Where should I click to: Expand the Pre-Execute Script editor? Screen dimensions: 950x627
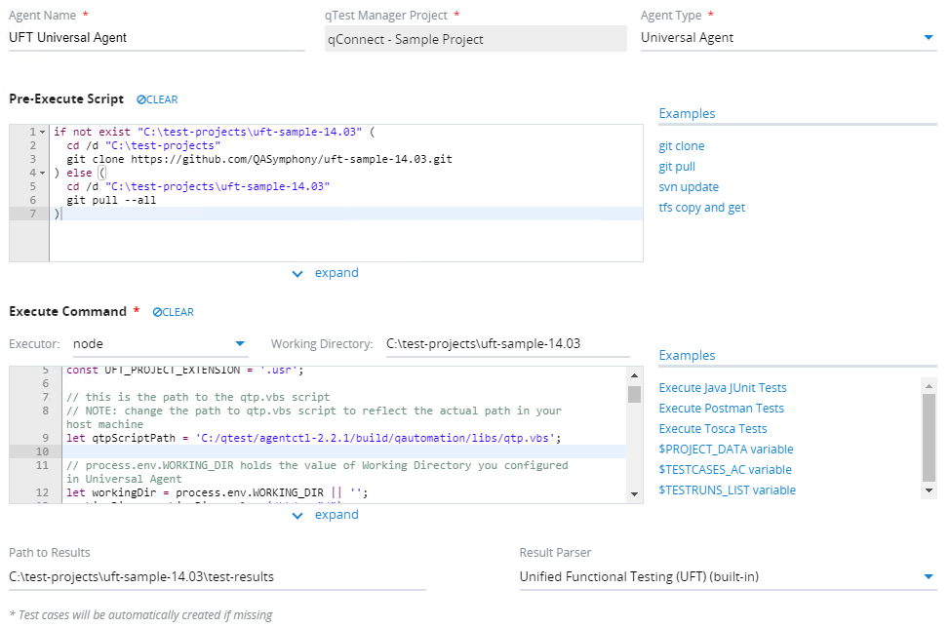pos(326,273)
